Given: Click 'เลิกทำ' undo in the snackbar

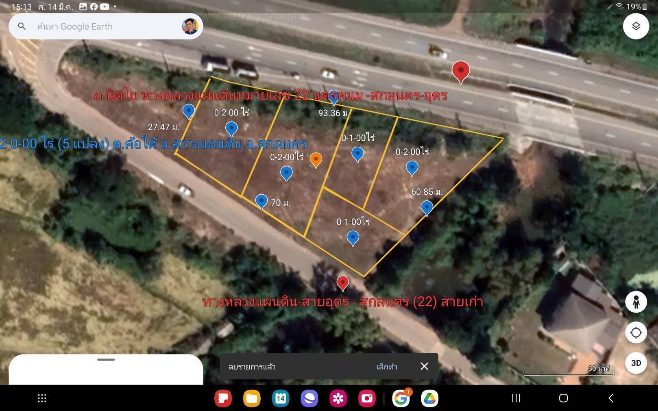Looking at the screenshot, I should pyautogui.click(x=387, y=367).
